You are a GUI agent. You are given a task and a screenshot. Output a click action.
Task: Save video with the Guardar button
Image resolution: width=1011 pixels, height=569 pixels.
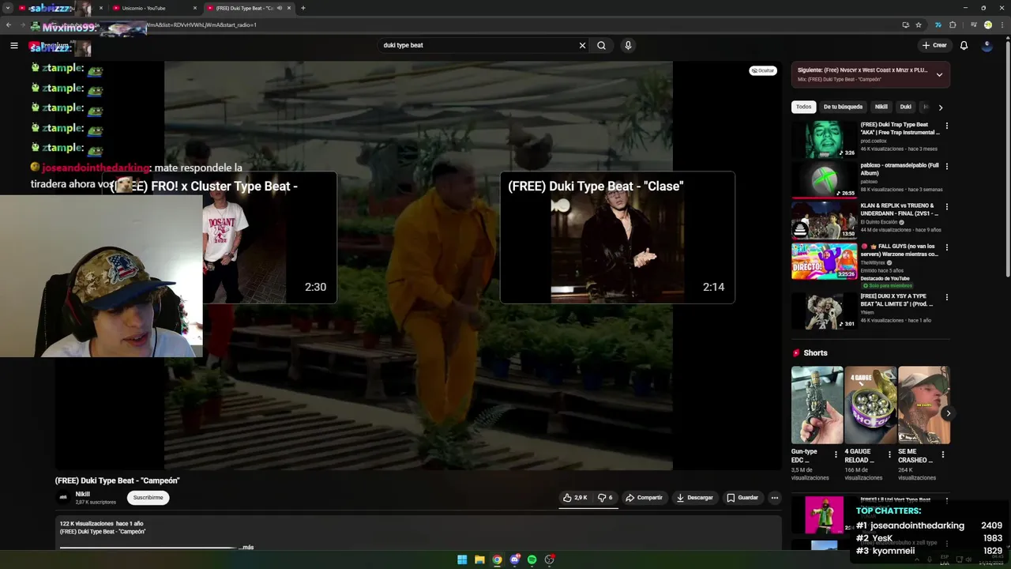click(742, 498)
